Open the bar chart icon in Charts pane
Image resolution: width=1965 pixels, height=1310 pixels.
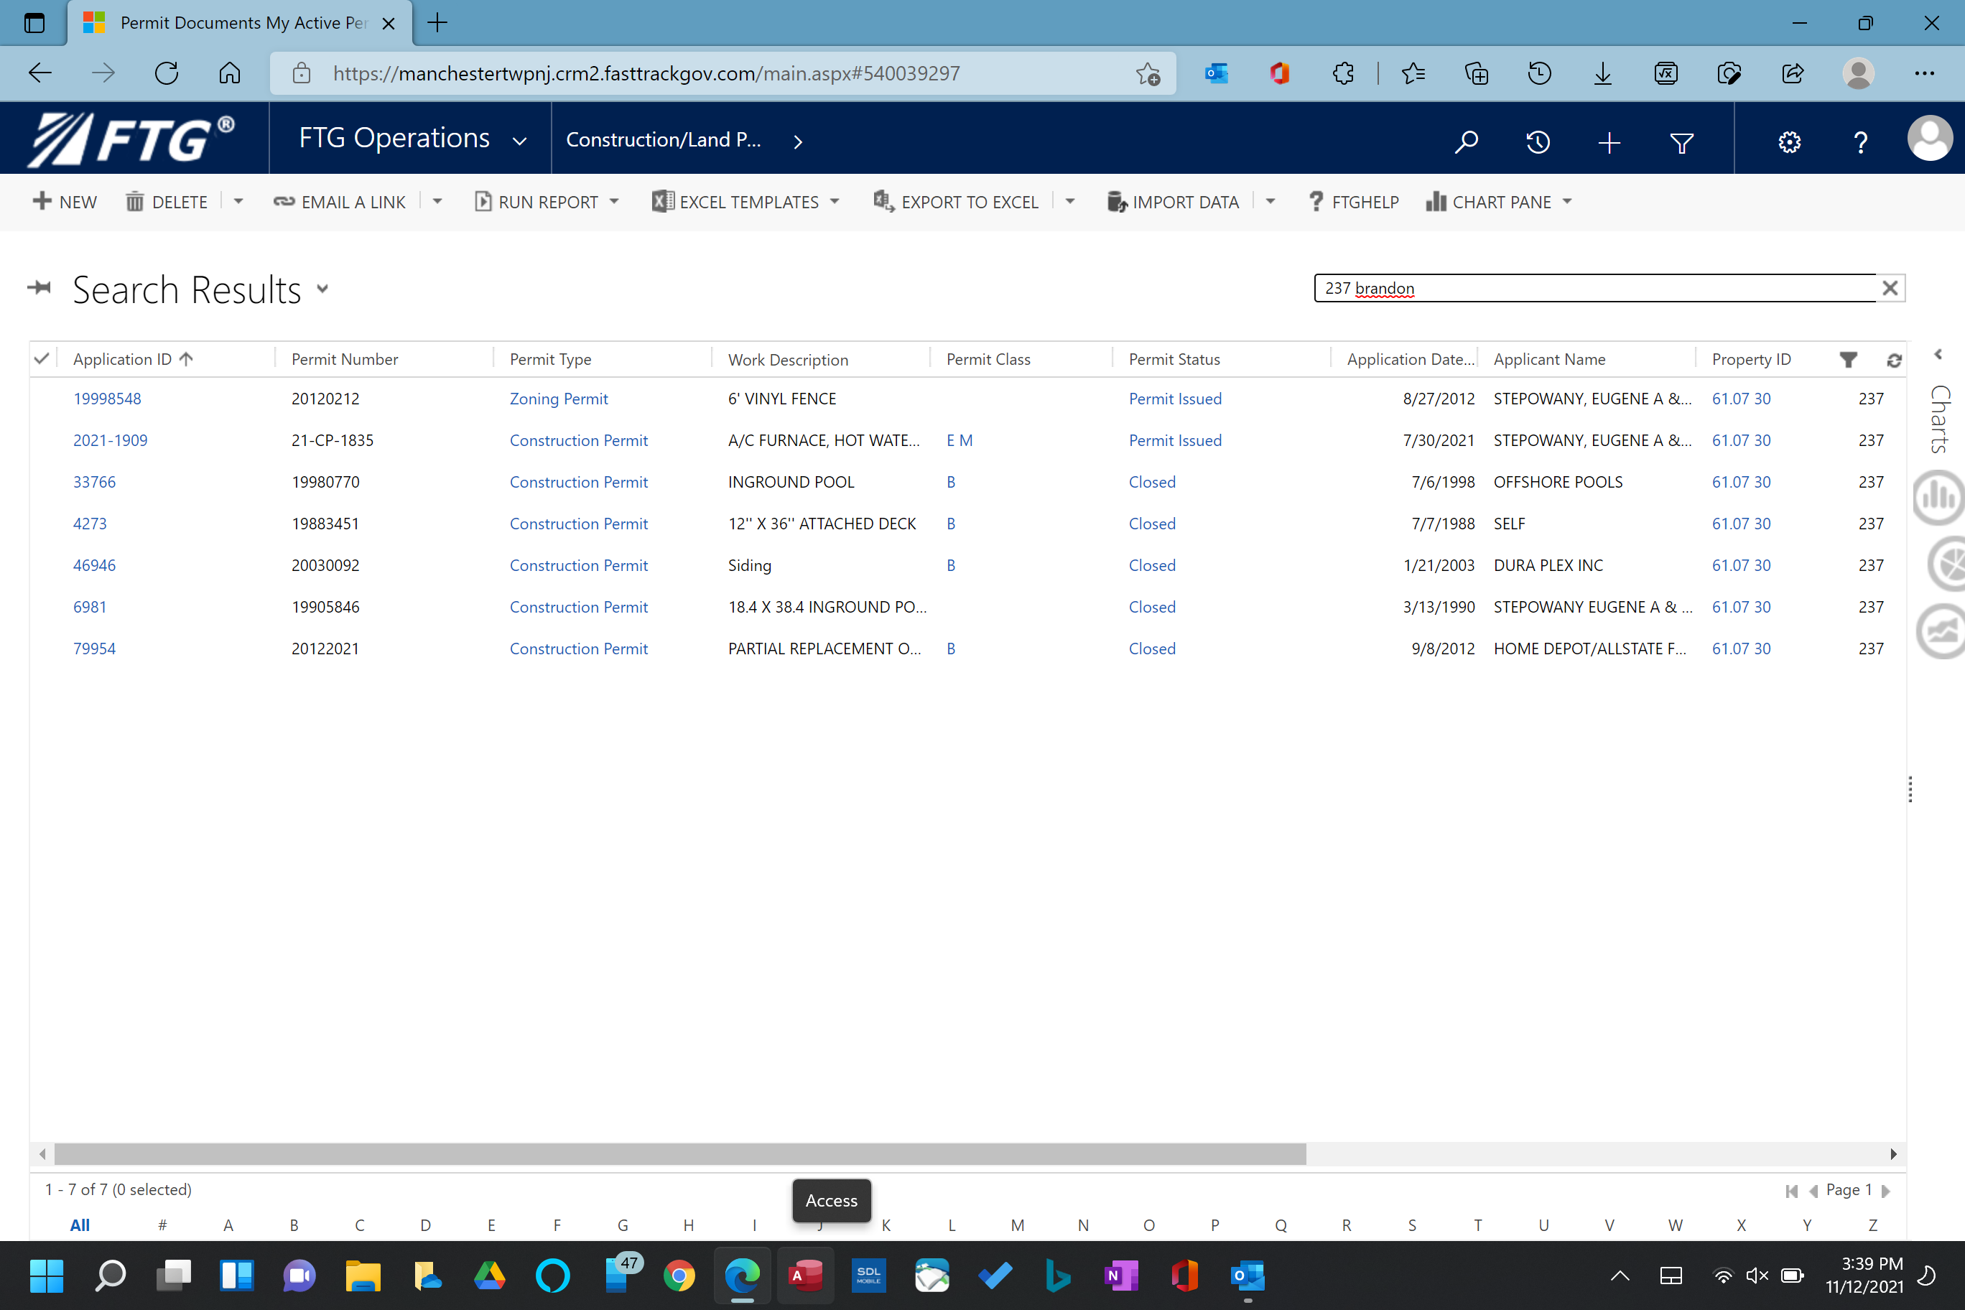click(x=1940, y=498)
